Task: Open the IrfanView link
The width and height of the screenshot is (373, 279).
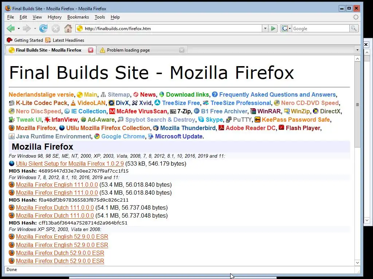Action: pos(64,120)
